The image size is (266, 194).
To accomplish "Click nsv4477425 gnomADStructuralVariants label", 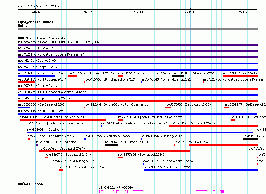I will (57, 123).
